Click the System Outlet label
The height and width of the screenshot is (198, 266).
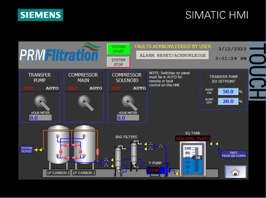click(27, 150)
